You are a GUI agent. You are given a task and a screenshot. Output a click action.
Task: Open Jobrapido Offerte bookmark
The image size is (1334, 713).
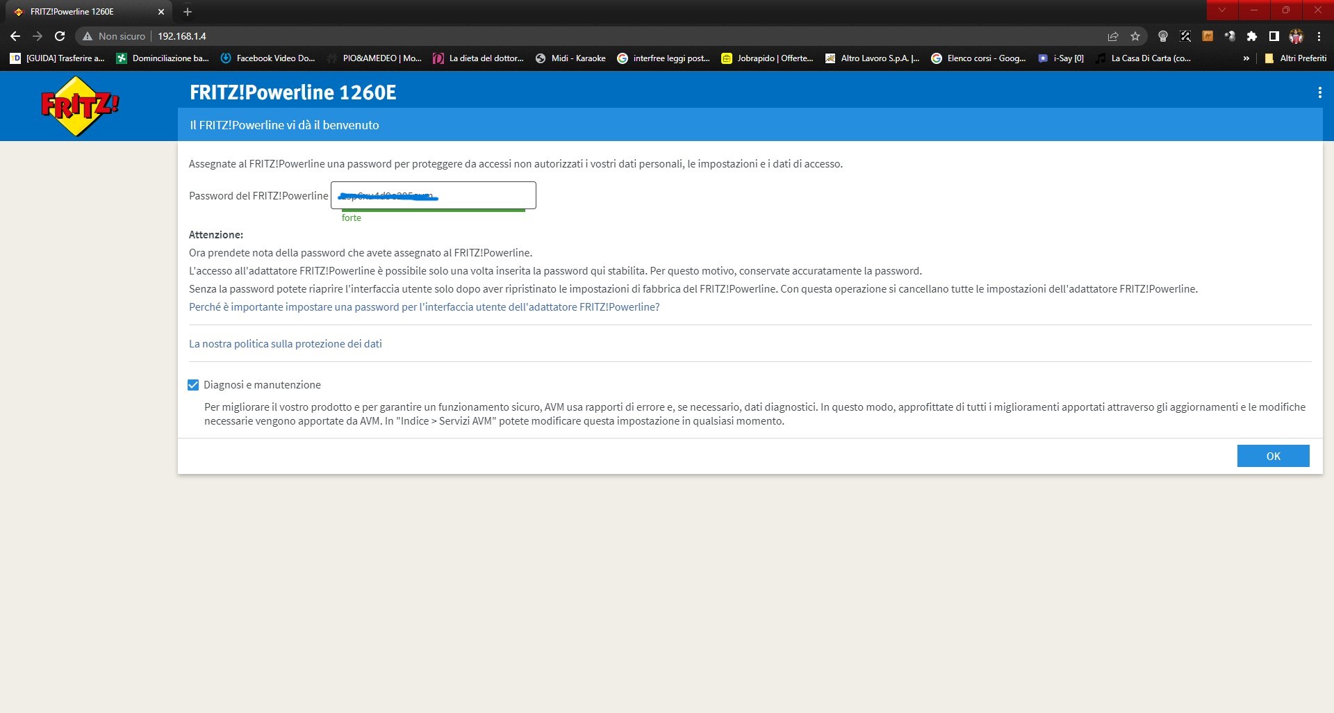(768, 58)
